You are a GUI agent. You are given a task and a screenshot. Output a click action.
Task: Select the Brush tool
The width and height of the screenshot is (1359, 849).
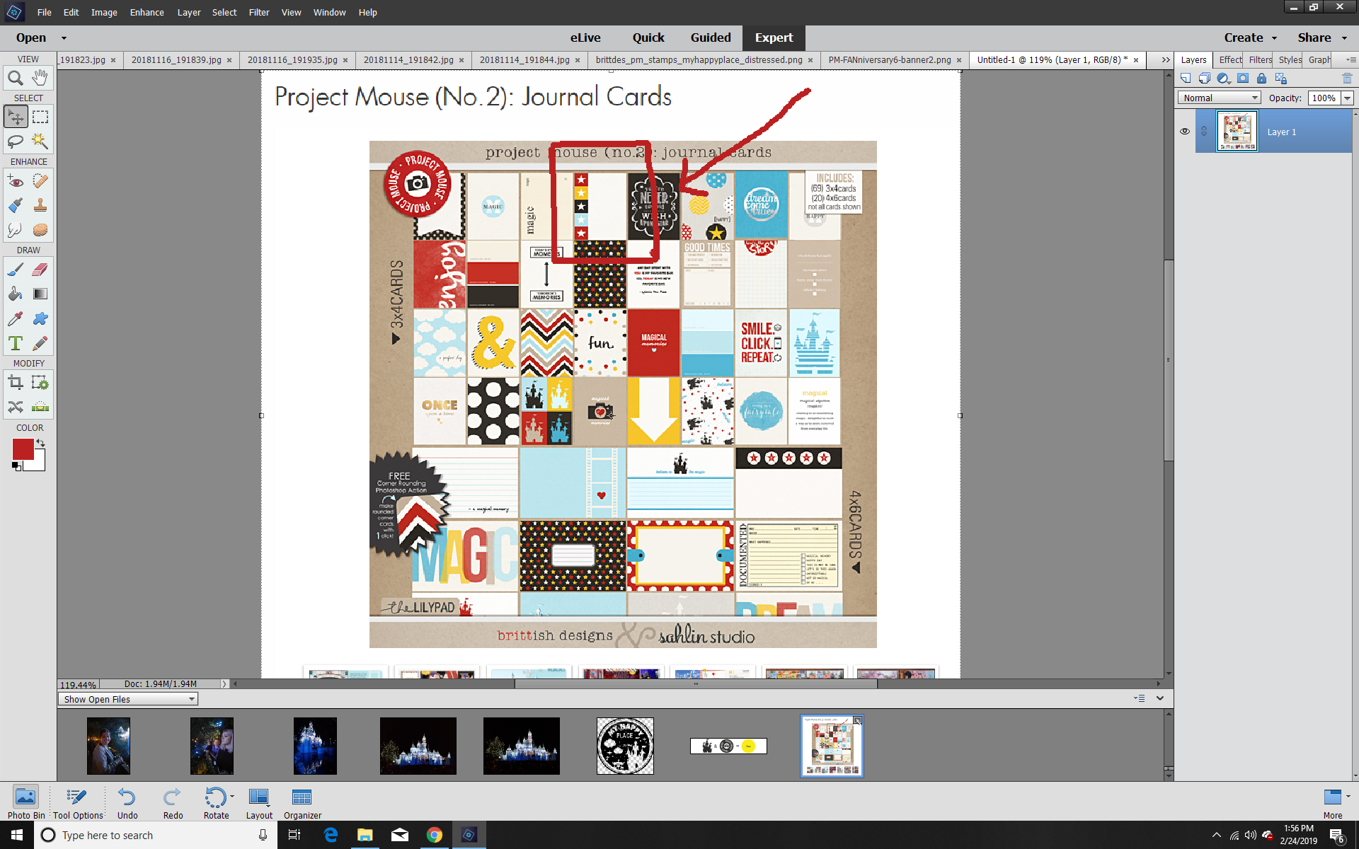(16, 270)
